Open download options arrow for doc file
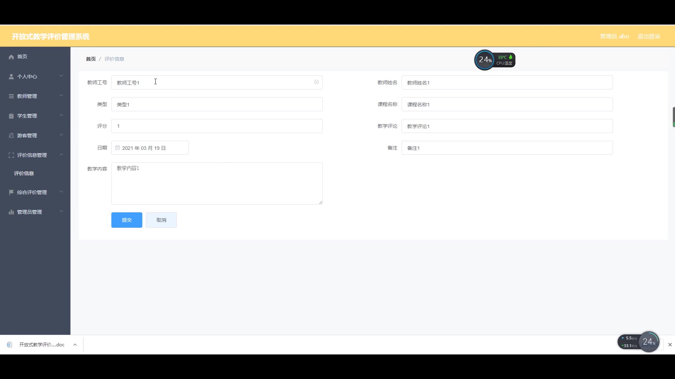Image resolution: width=675 pixels, height=379 pixels. tap(75, 345)
